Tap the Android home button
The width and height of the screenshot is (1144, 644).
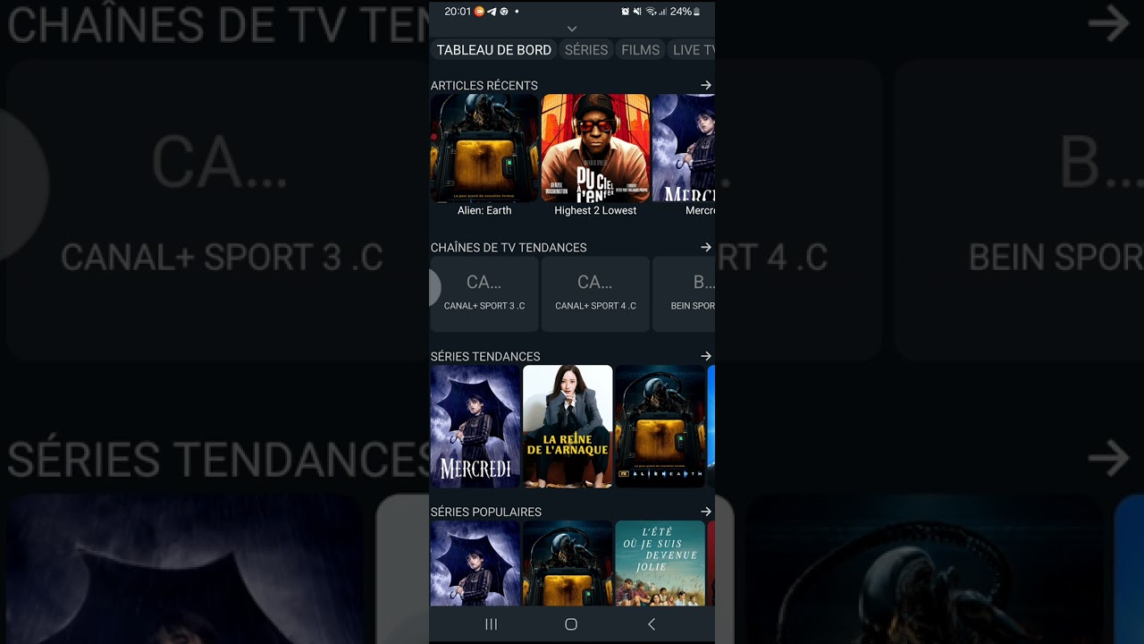click(x=571, y=624)
